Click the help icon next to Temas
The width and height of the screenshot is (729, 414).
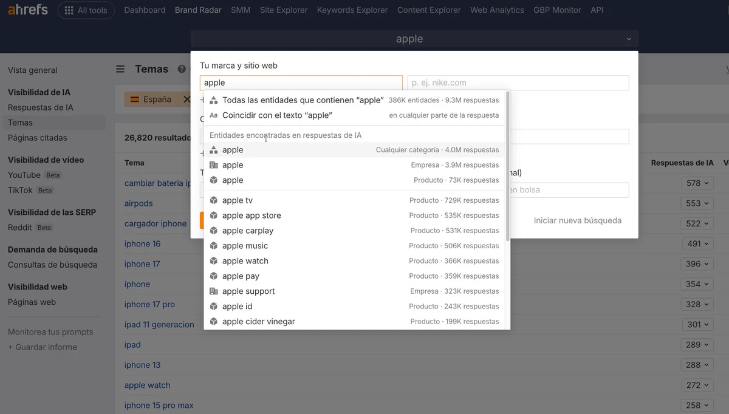point(181,69)
